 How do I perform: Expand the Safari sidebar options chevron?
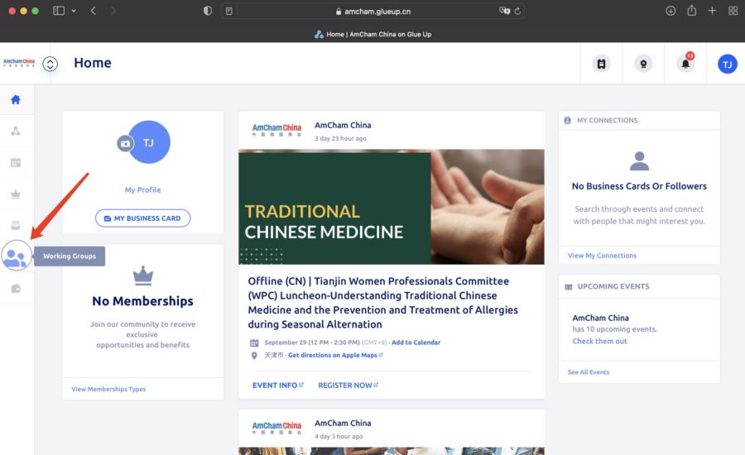[74, 11]
